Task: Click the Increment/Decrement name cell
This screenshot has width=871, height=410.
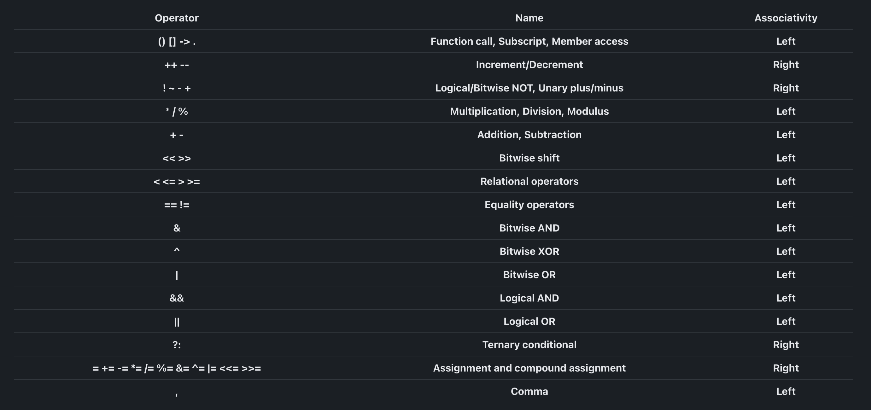Action: pyautogui.click(x=529, y=65)
